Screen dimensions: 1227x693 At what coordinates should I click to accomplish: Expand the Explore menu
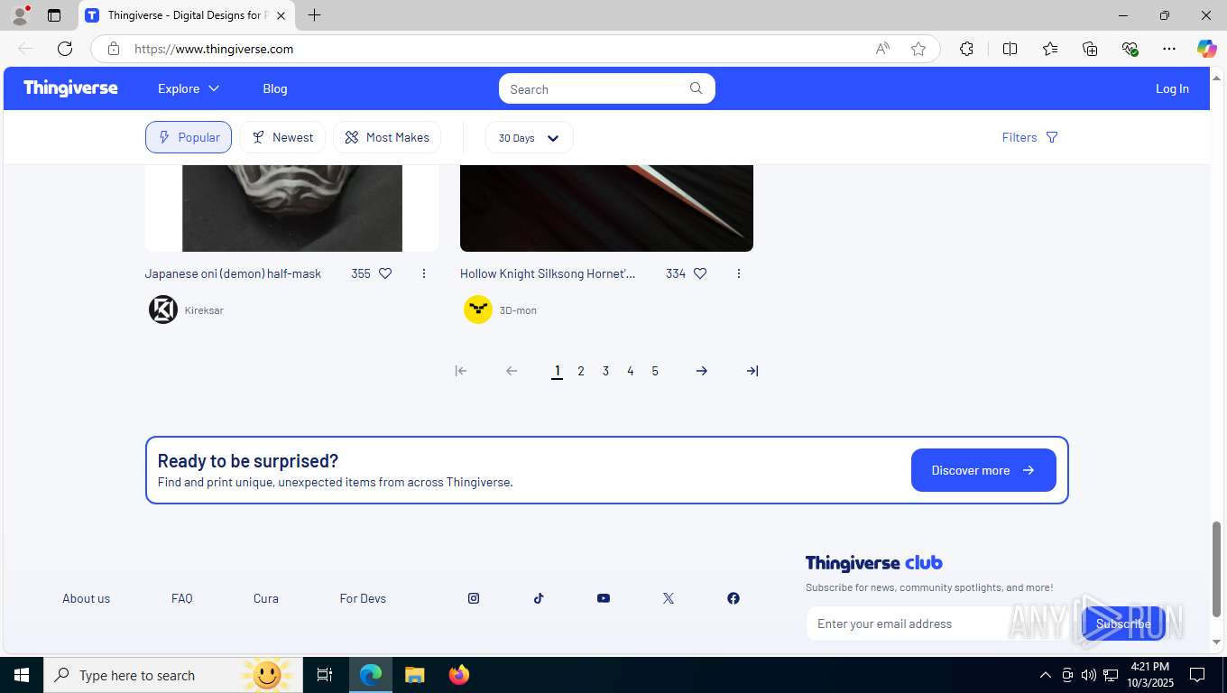[189, 88]
